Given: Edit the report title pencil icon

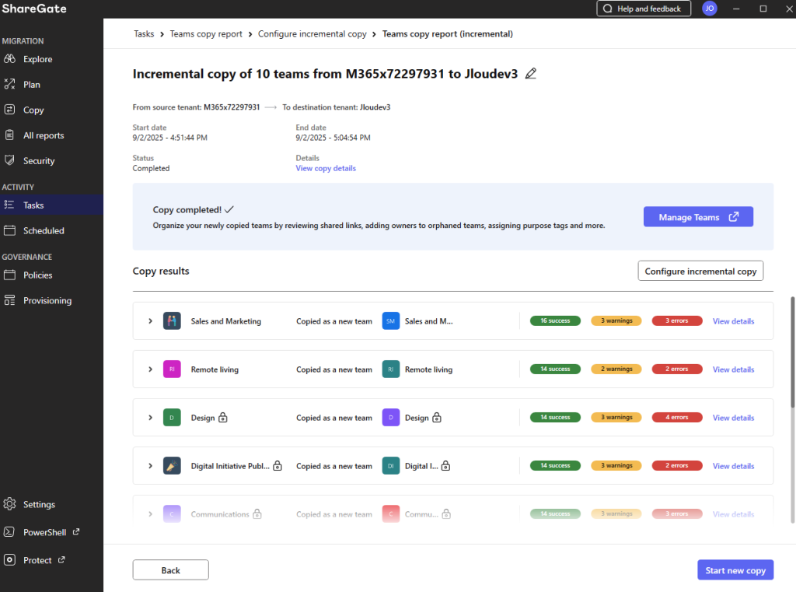Looking at the screenshot, I should [x=530, y=74].
